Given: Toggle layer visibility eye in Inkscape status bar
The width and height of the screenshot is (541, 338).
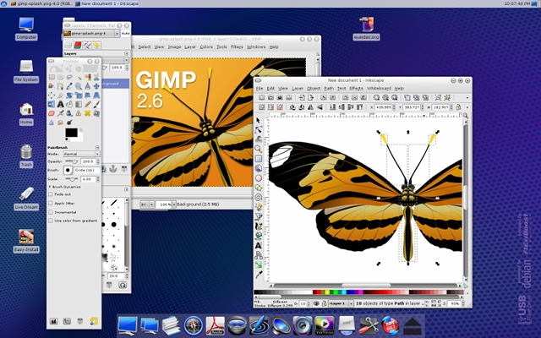Looking at the screenshot, I should (316, 303).
